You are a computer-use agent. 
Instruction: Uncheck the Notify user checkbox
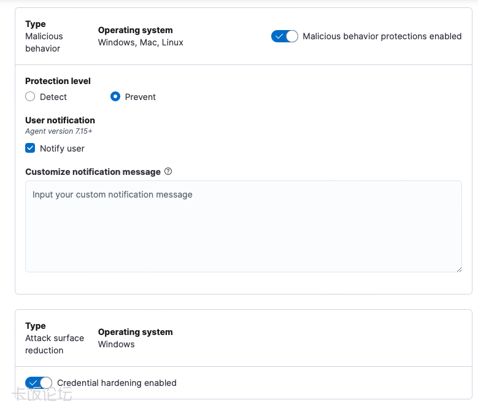30,148
